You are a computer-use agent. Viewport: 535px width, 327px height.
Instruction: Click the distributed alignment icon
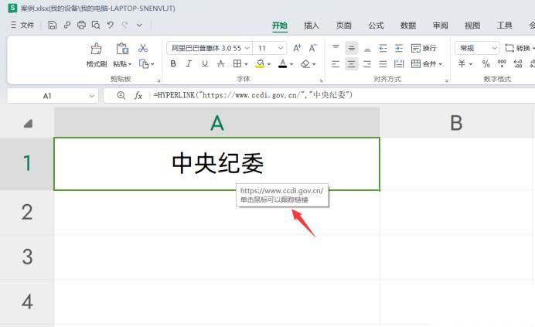tap(399, 64)
